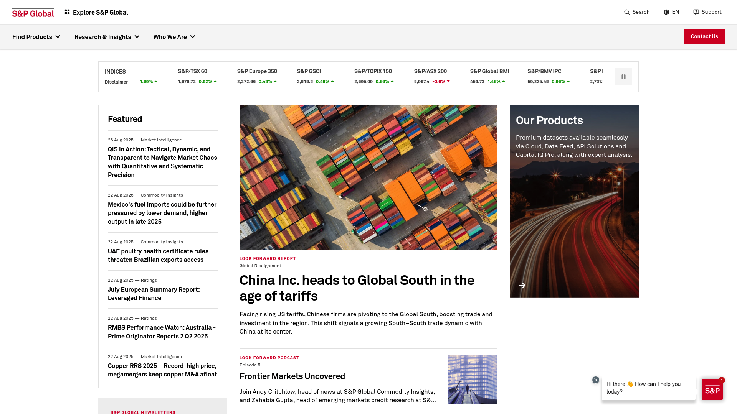Expand the Research & Insights menu
The height and width of the screenshot is (414, 737).
[107, 37]
